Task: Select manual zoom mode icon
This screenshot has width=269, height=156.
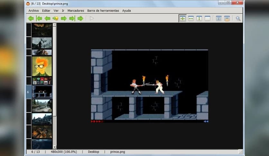Action: (208, 18)
